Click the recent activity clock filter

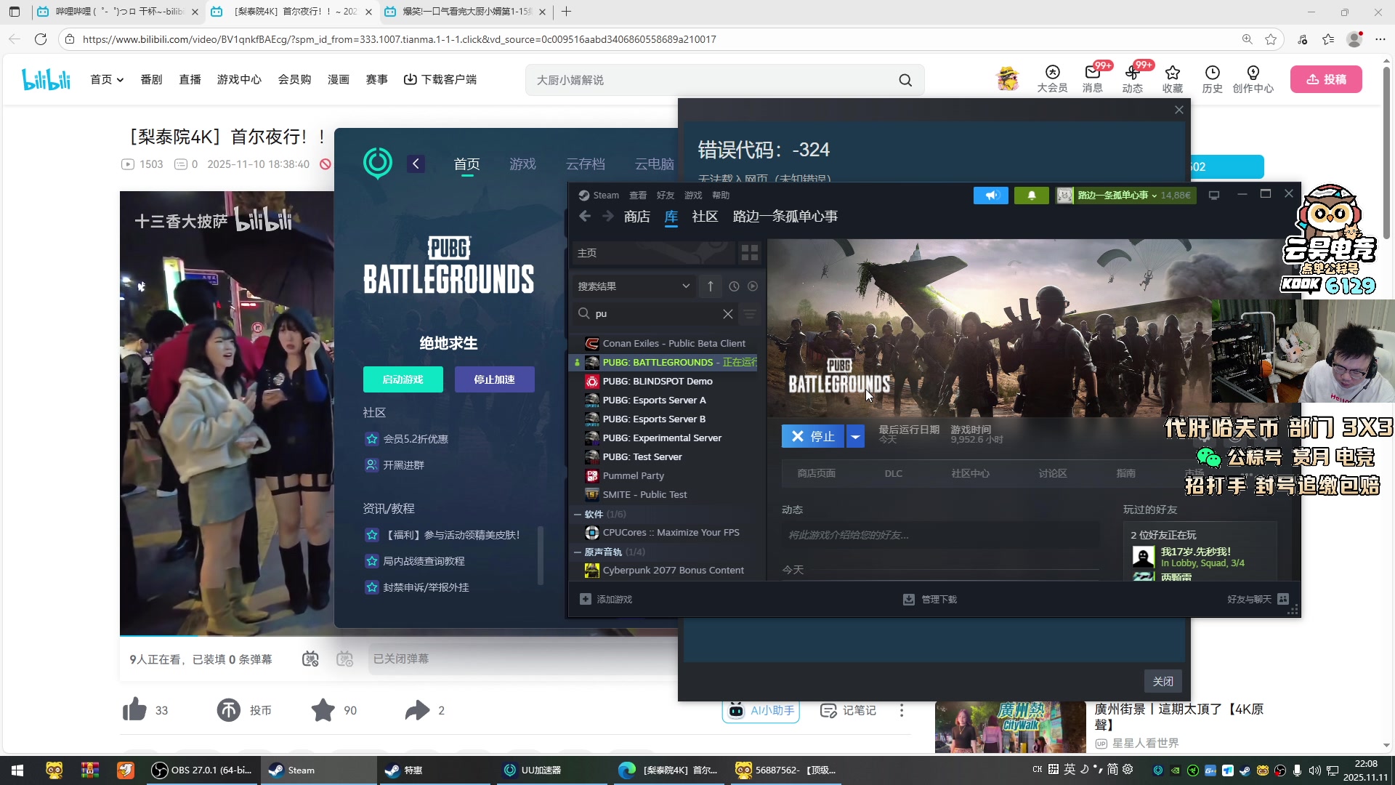tap(734, 286)
